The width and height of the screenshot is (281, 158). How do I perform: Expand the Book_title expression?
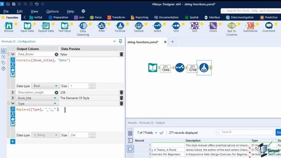tap(13, 98)
